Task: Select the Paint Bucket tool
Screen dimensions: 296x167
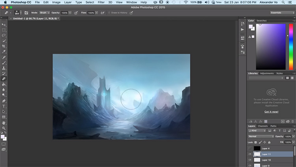Action: point(4,84)
